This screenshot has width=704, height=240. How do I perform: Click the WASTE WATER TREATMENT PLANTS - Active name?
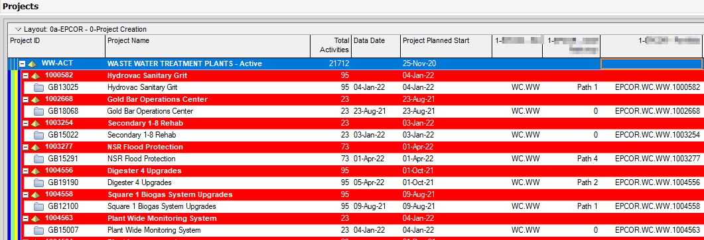(x=184, y=64)
